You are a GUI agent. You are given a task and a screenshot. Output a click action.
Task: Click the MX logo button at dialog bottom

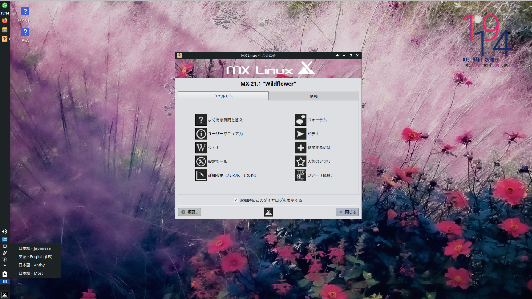coord(268,212)
